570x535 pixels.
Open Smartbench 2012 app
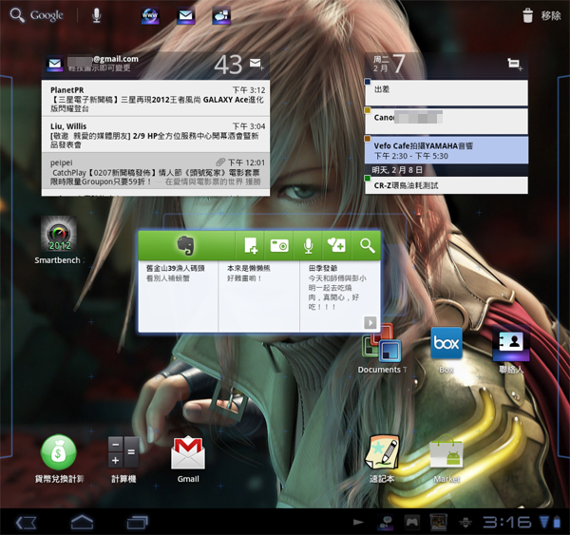point(59,240)
